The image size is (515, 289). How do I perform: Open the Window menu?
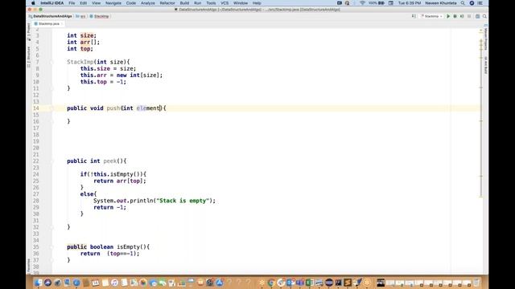[241, 3]
